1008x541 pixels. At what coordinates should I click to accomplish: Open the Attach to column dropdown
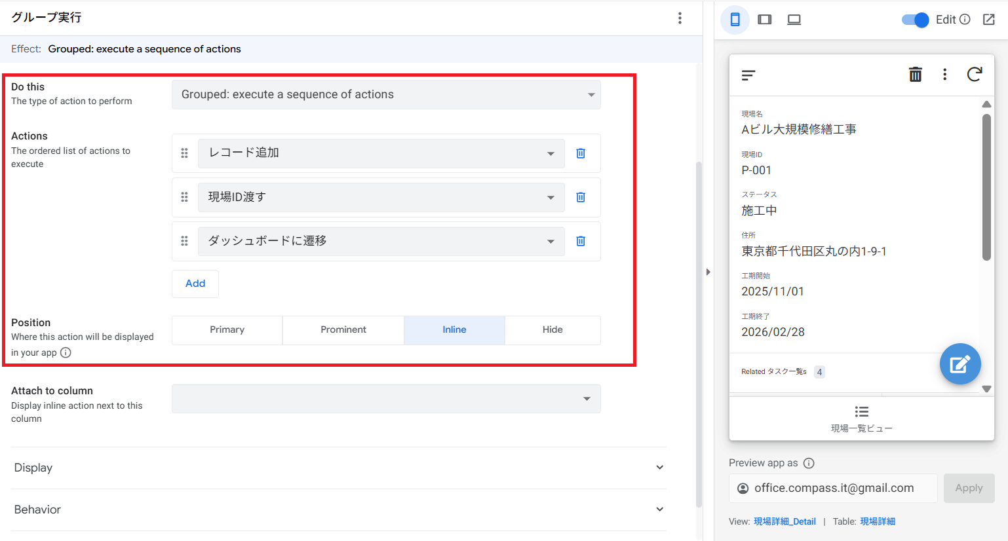click(x=386, y=399)
